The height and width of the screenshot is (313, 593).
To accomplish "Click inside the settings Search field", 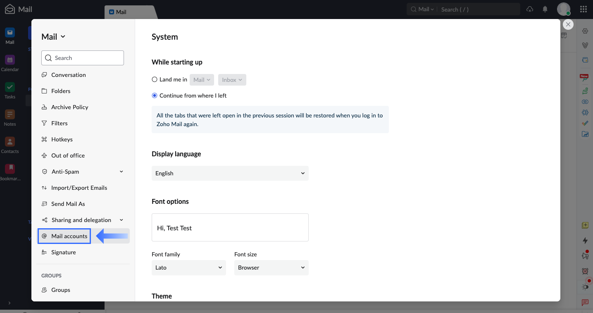I will click(82, 57).
